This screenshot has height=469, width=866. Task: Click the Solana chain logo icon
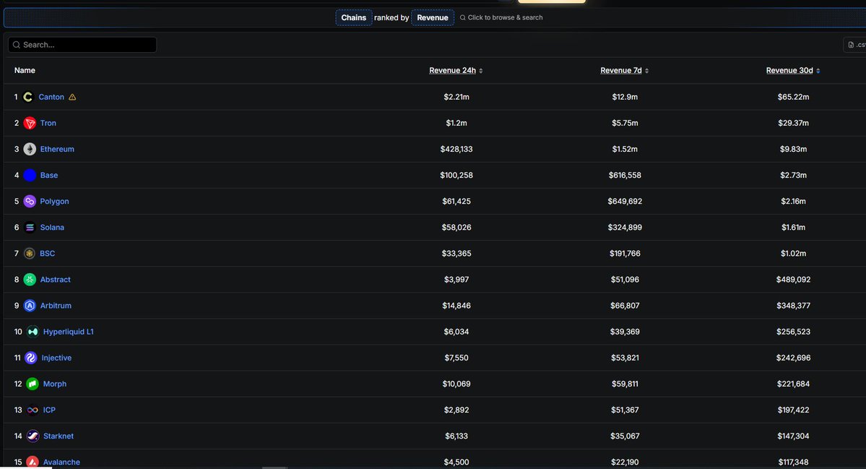coord(30,227)
